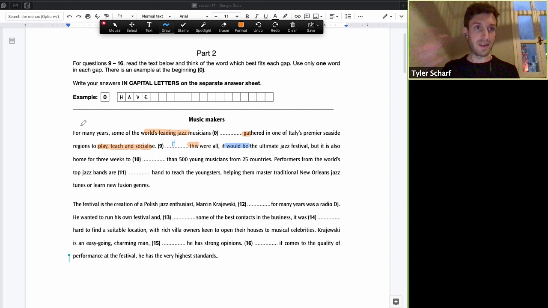Click the Tyler Scharf video thumbnail
Image resolution: width=548 pixels, height=308 pixels.
tap(478, 40)
